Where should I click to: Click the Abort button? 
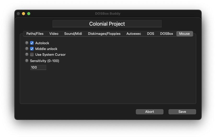point(150,112)
